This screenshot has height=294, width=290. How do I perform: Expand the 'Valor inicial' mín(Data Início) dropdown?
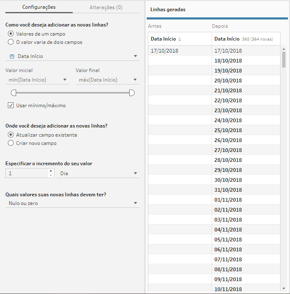point(38,80)
